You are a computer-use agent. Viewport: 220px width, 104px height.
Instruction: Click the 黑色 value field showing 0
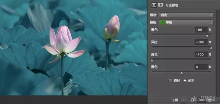point(201,67)
